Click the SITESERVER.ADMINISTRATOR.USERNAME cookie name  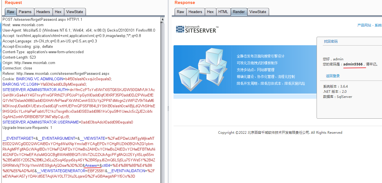(x=40, y=122)
